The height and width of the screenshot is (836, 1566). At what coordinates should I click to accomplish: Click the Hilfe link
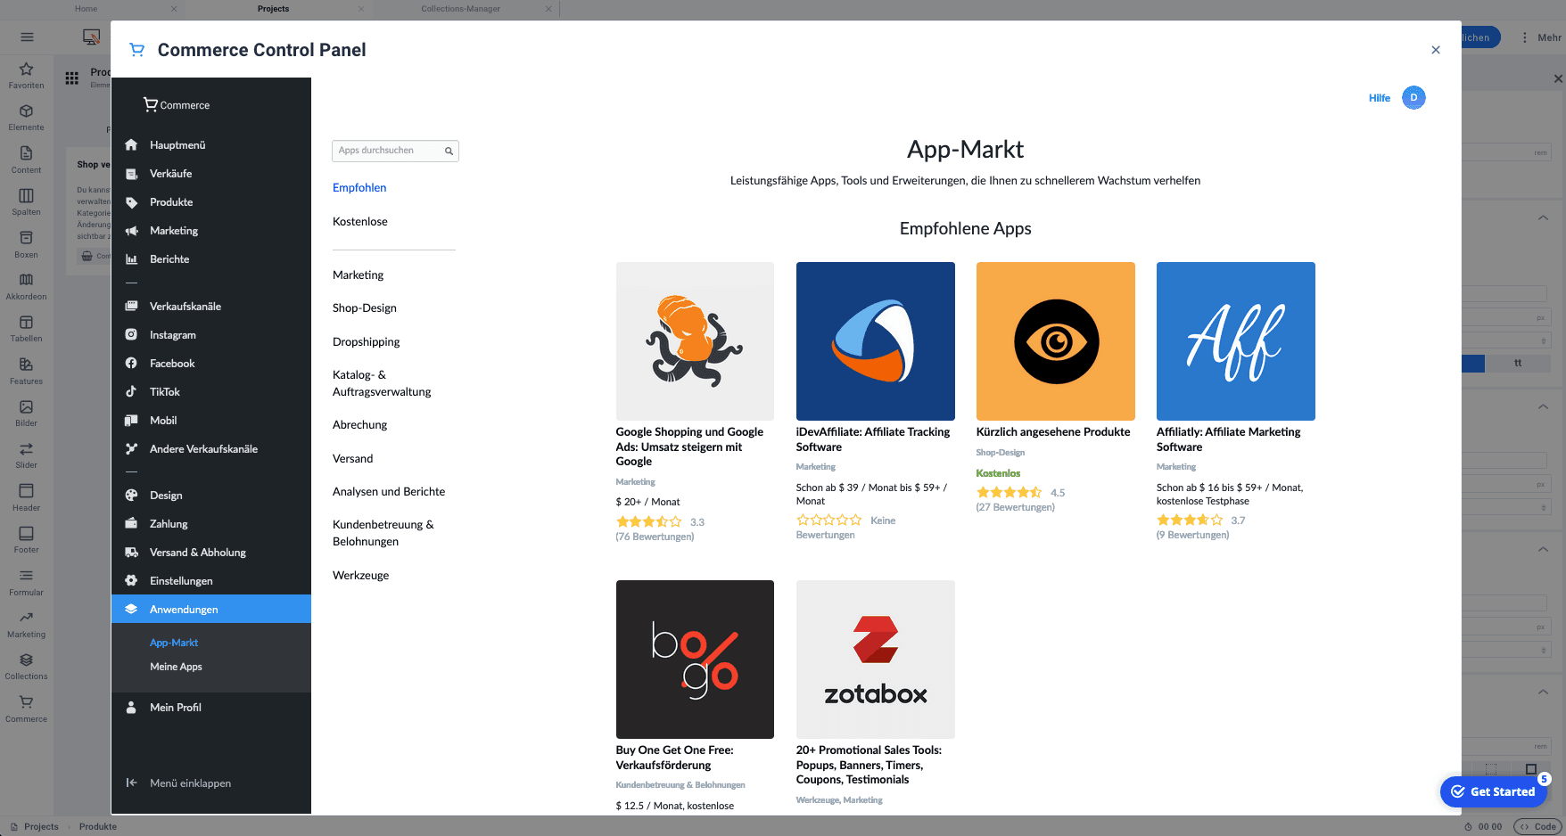[x=1379, y=97]
